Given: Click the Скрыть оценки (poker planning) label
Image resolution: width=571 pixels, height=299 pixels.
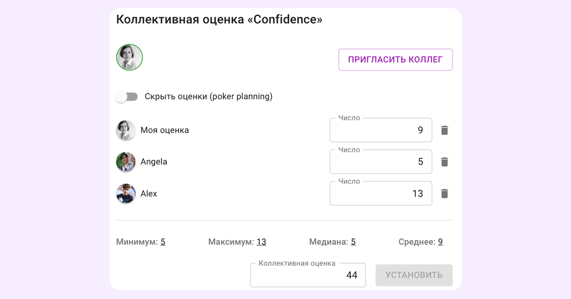Looking at the screenshot, I should (208, 97).
